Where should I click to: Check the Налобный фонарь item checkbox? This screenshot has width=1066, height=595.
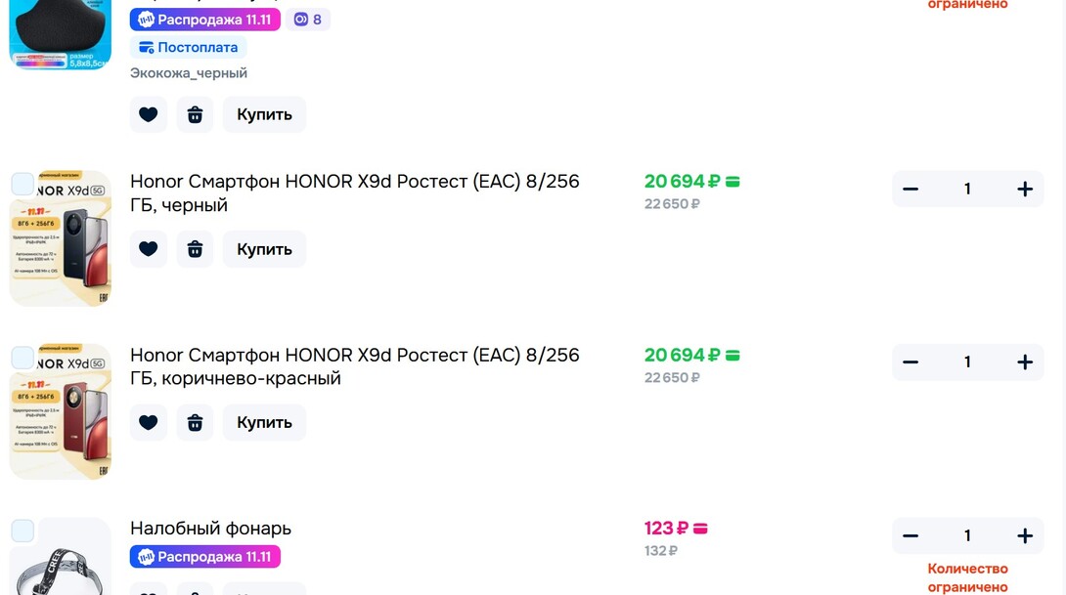point(22,531)
